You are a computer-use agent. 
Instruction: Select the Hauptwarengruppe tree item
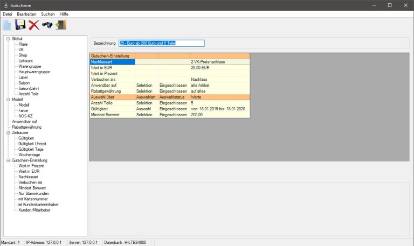[x=35, y=72]
